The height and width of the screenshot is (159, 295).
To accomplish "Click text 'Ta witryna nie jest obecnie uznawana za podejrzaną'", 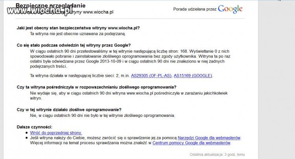I will point(78,34).
